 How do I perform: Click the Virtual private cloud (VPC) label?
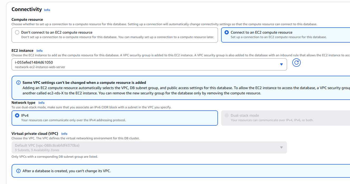[x=35, y=134]
